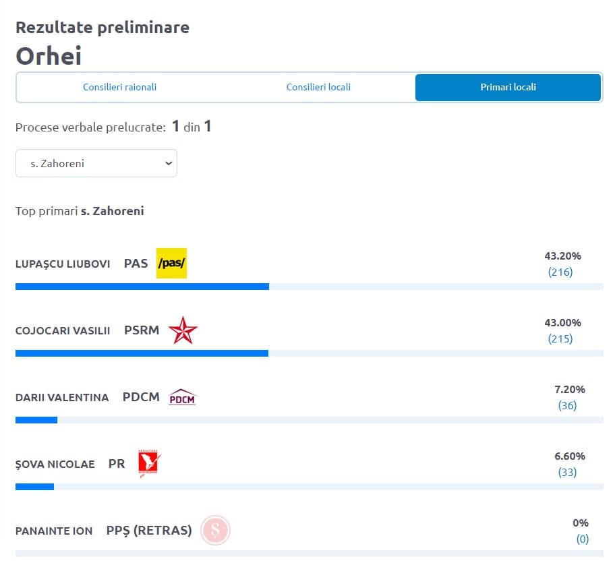The image size is (615, 565).
Task: Click Șova Nicolae's vote progress bar
Action: click(x=34, y=486)
